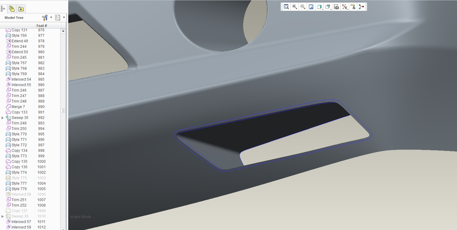Image resolution: width=457 pixels, height=230 pixels.
Task: Open the Show dropdown arrow beside list icon
Action: (64, 18)
